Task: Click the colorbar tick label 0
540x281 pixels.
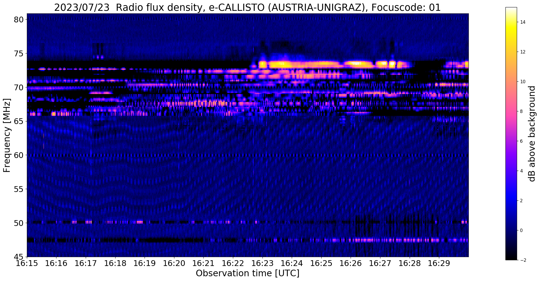Action: [521, 230]
